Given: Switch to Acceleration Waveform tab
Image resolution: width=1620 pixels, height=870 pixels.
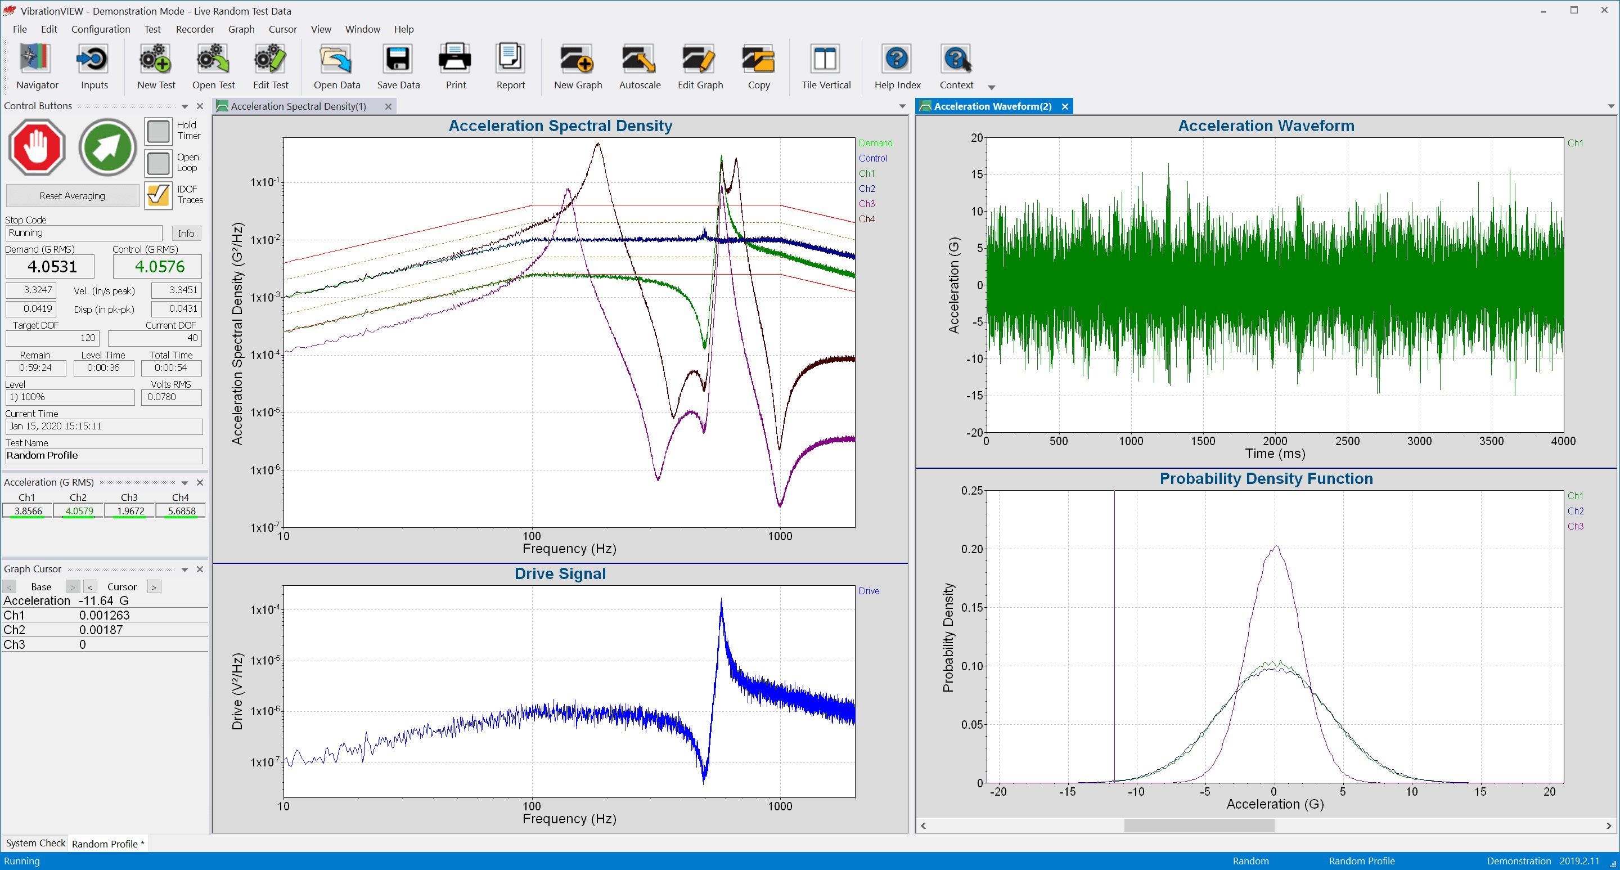Looking at the screenshot, I should pyautogui.click(x=991, y=106).
